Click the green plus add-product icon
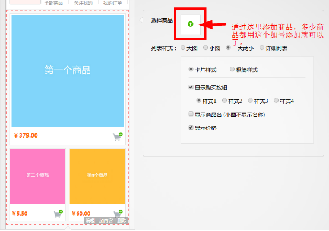 (x=190, y=24)
